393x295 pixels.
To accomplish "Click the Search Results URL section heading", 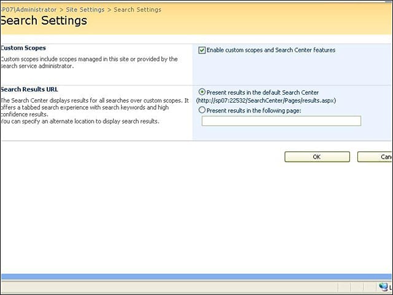I will (x=29, y=89).
